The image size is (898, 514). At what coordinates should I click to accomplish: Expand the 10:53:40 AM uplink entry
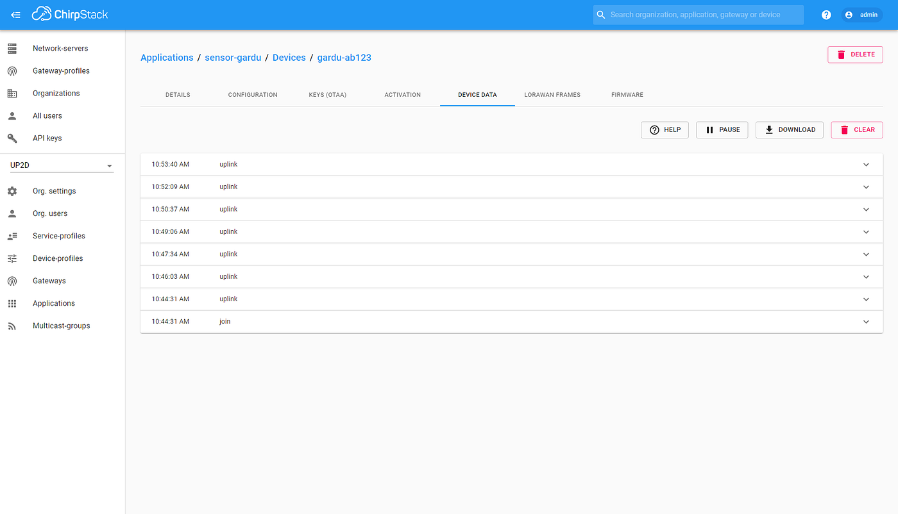(x=866, y=164)
